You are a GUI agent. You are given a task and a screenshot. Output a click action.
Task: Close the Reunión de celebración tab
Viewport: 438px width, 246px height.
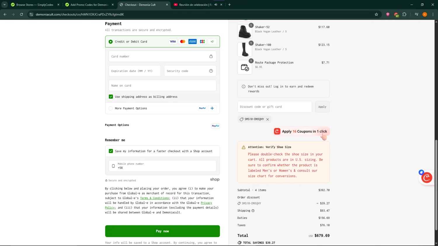pos(221,5)
